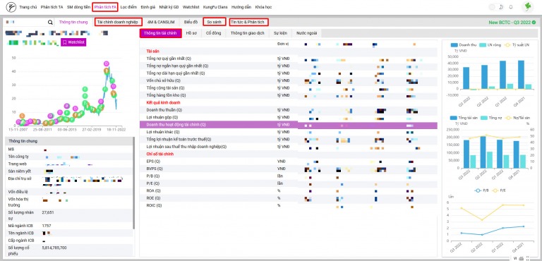Click the green check icon beside New BCTC
The image size is (542, 261).
click(x=534, y=22)
